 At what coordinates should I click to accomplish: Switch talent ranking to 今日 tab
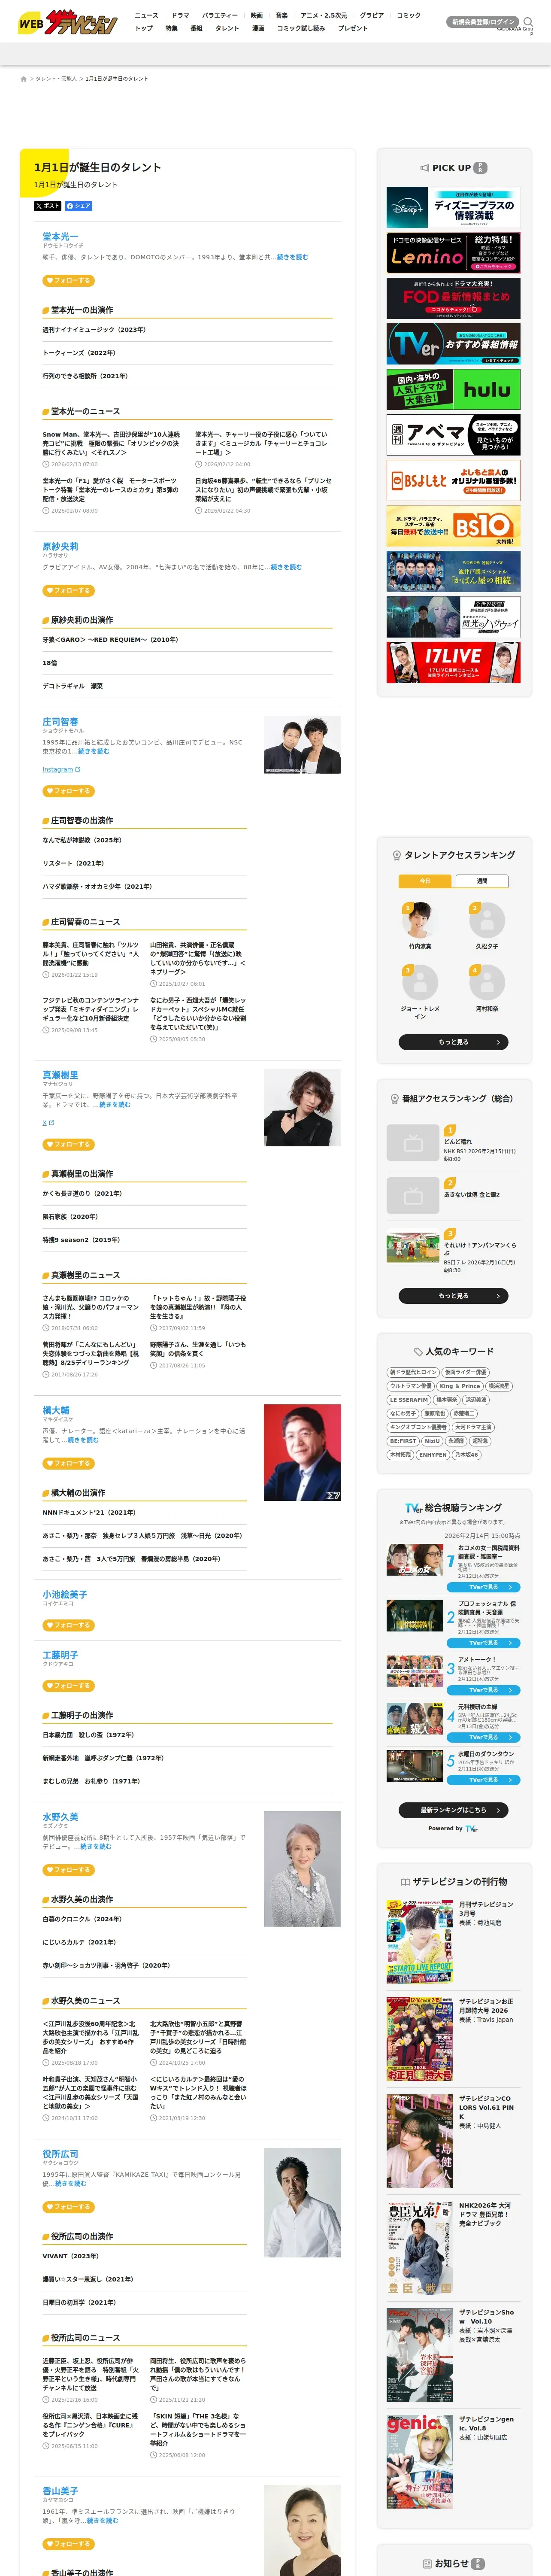(424, 881)
